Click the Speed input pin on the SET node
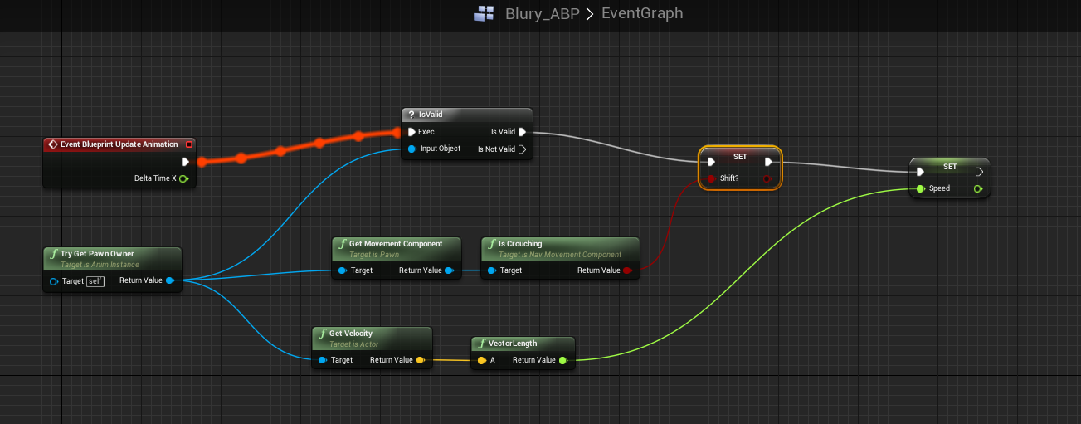1081x424 pixels. point(920,189)
